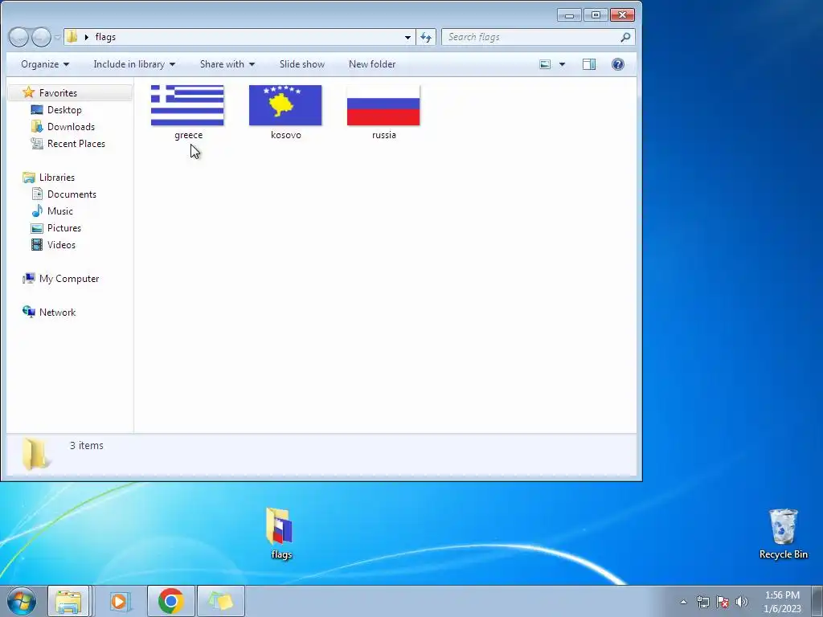
Task: Click the Documents library icon
Action: (37, 194)
